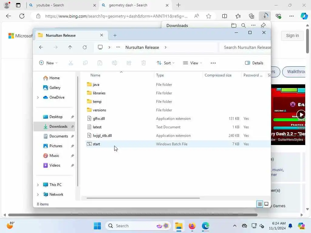The width and height of the screenshot is (311, 233).
Task: Click the Paste icon in Explorer toolbar
Action: coord(100,63)
